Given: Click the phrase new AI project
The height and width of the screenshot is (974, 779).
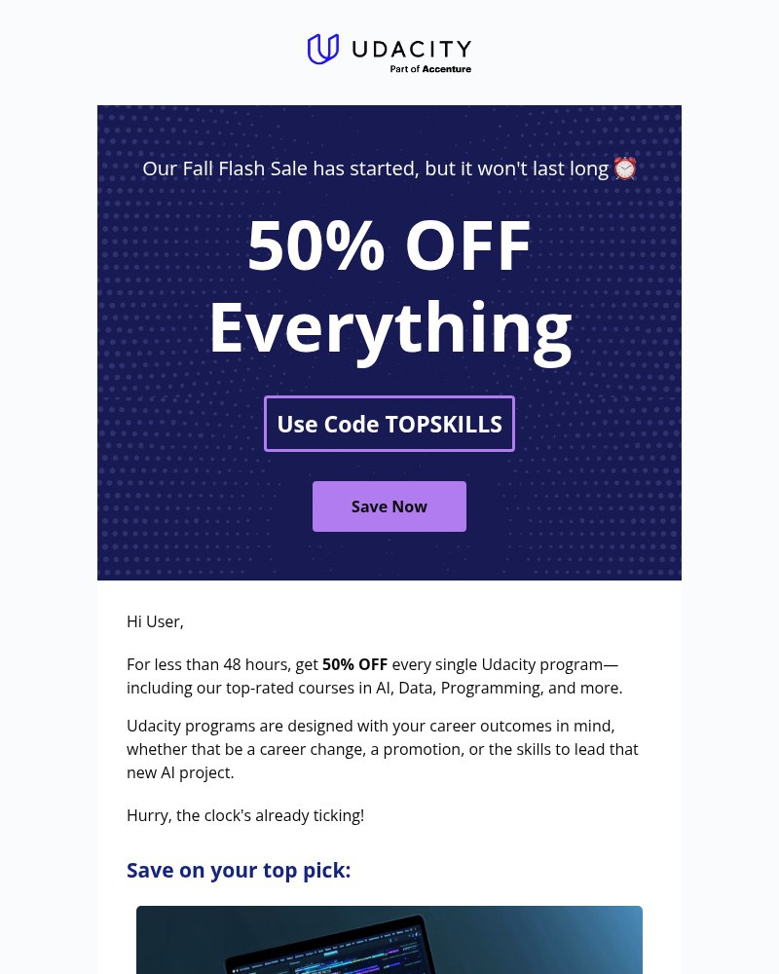Looking at the screenshot, I should [x=179, y=772].
